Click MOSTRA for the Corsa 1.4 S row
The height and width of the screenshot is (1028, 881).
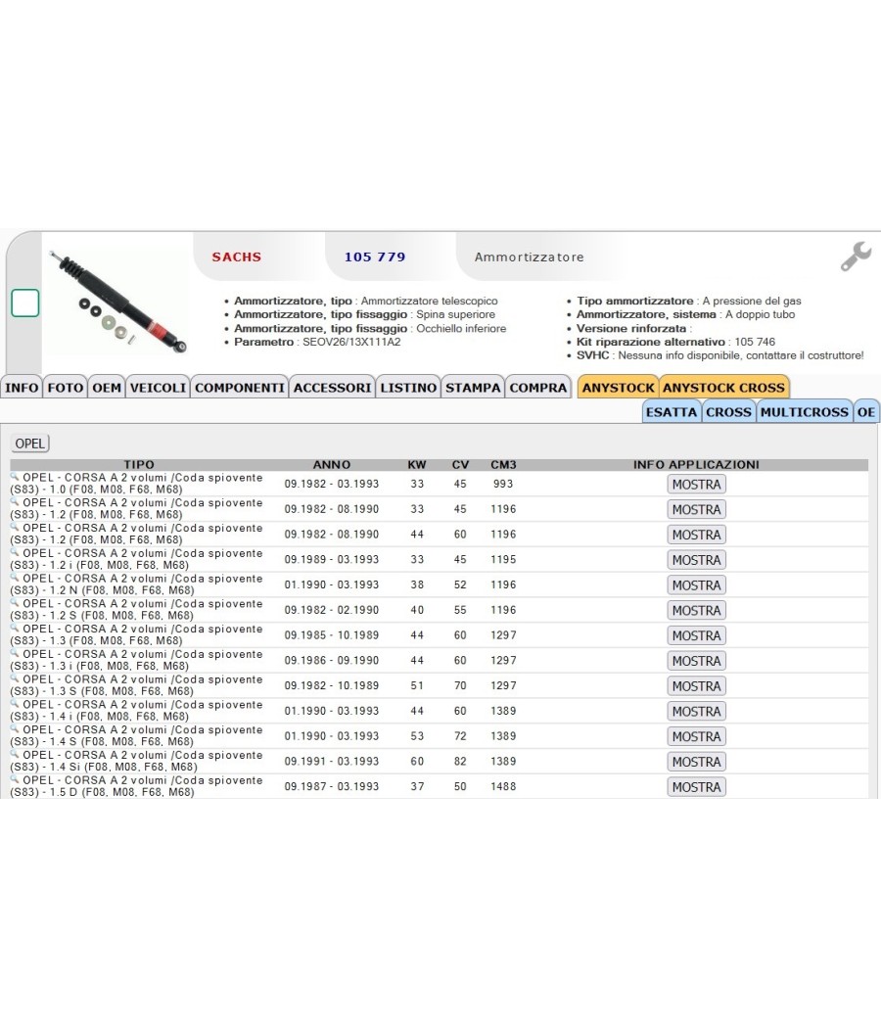click(696, 737)
